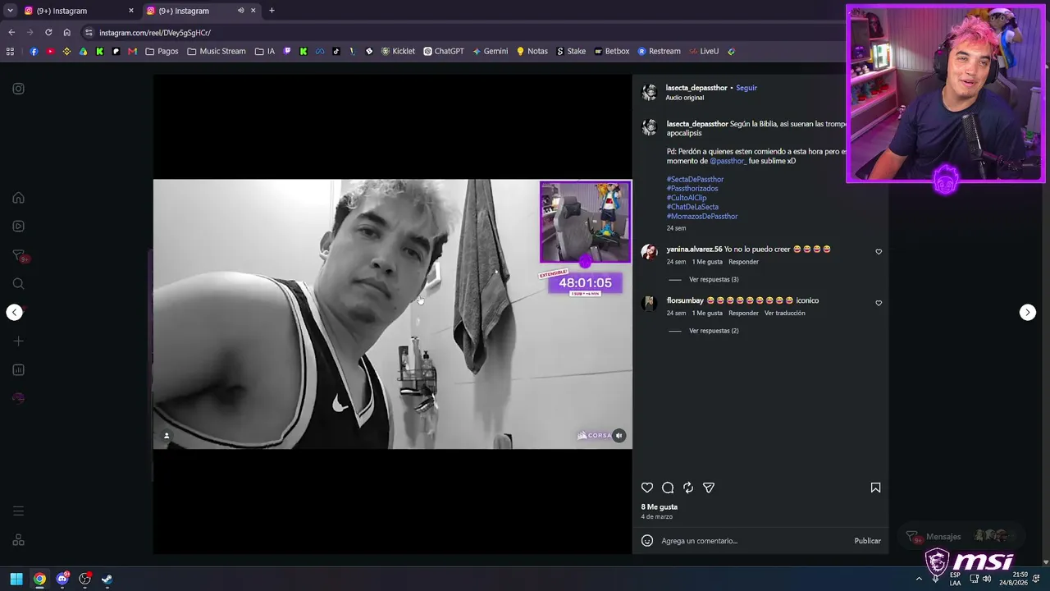
Task: Mute the tab using its speaker icon
Action: 240,11
